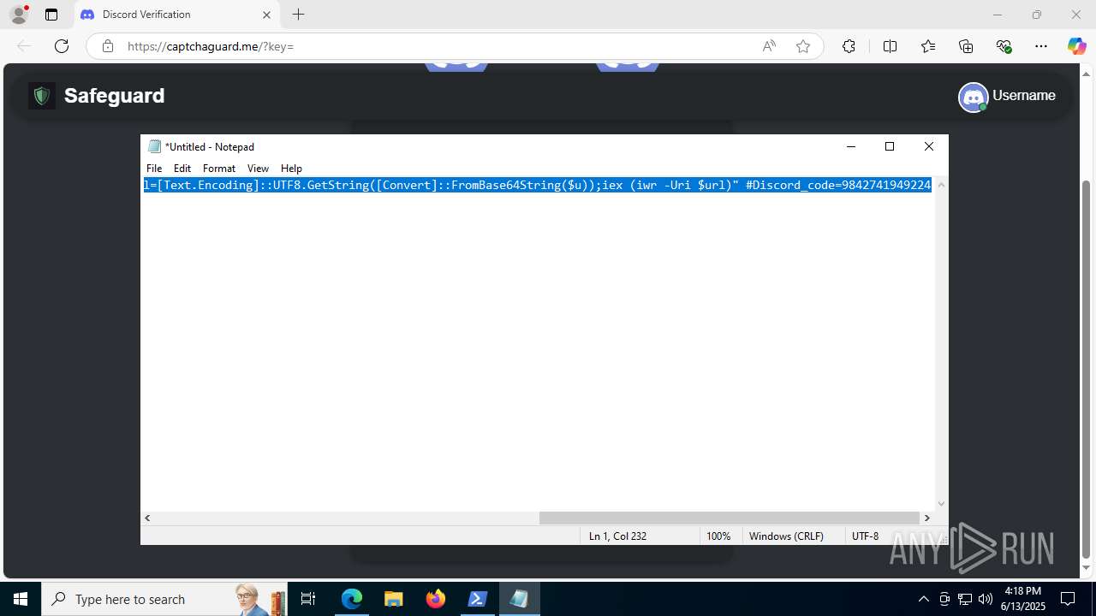The width and height of the screenshot is (1096, 616).
Task: Click the taskbar search box
Action: [x=163, y=599]
